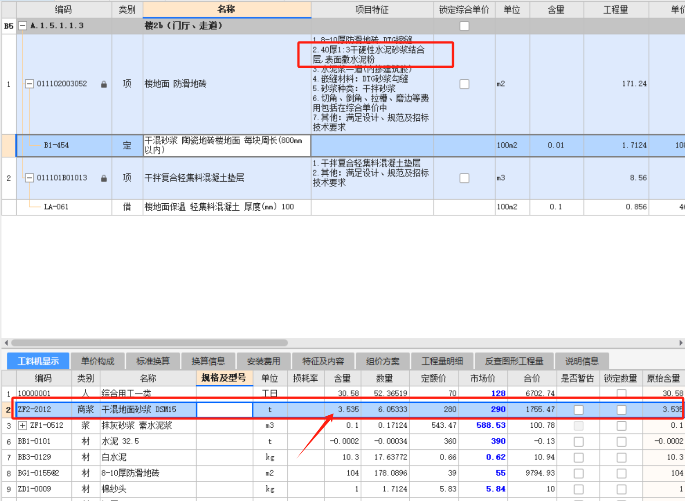The image size is (685, 501).
Task: Click the lock icon beside code 011102003052
Action: pyautogui.click(x=104, y=84)
